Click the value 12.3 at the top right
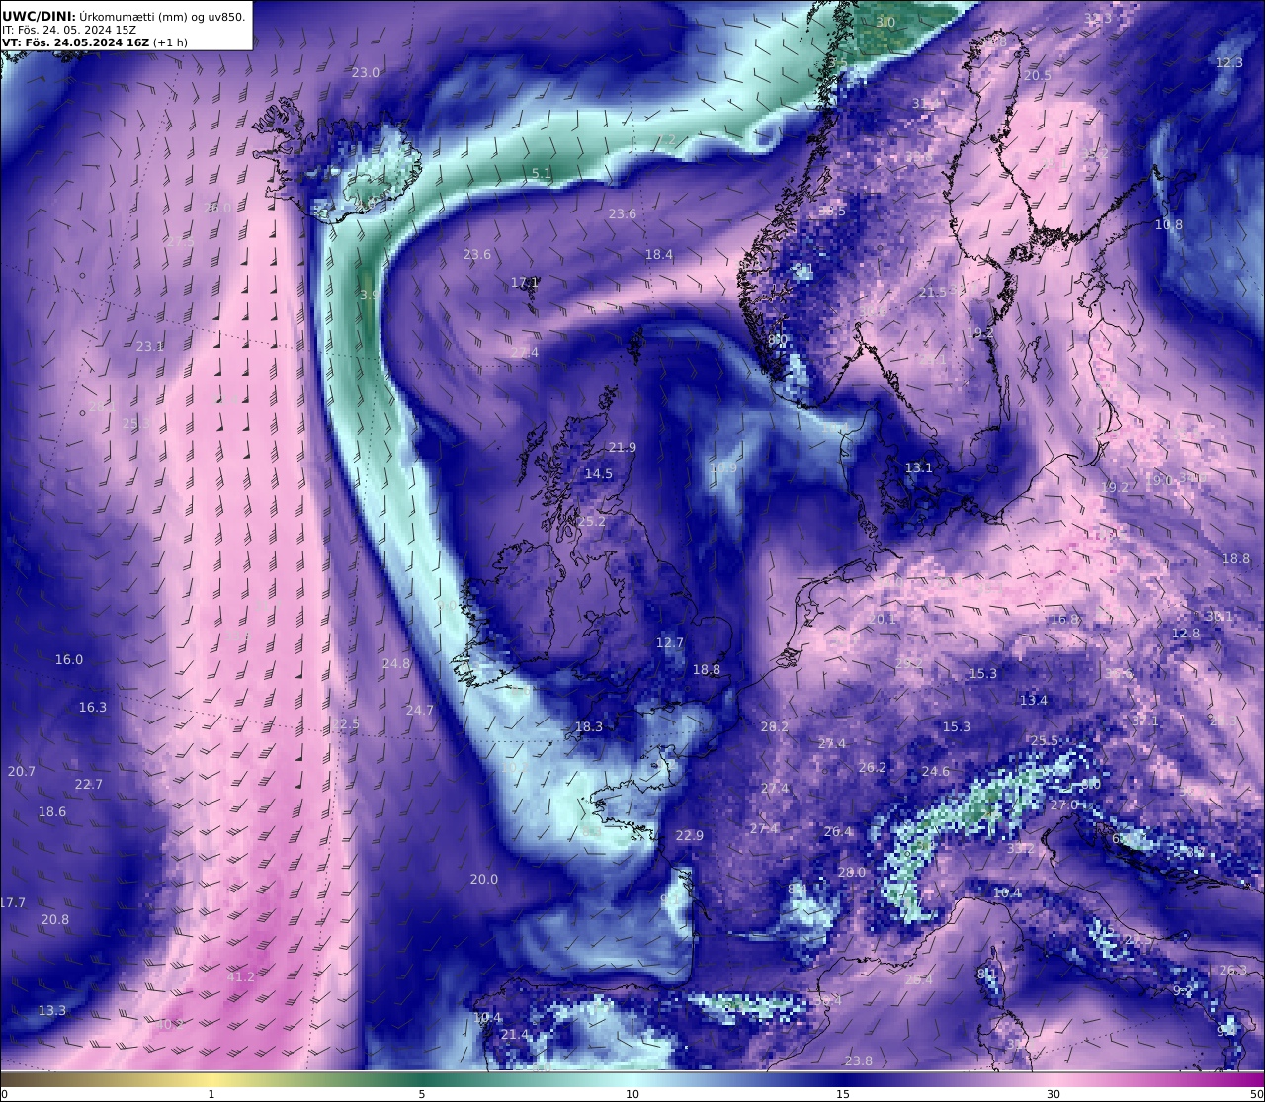This screenshot has height=1102, width=1265. click(1228, 63)
